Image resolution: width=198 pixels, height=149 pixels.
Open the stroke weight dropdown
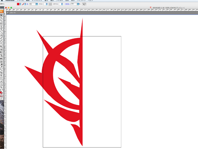coord(37,4)
